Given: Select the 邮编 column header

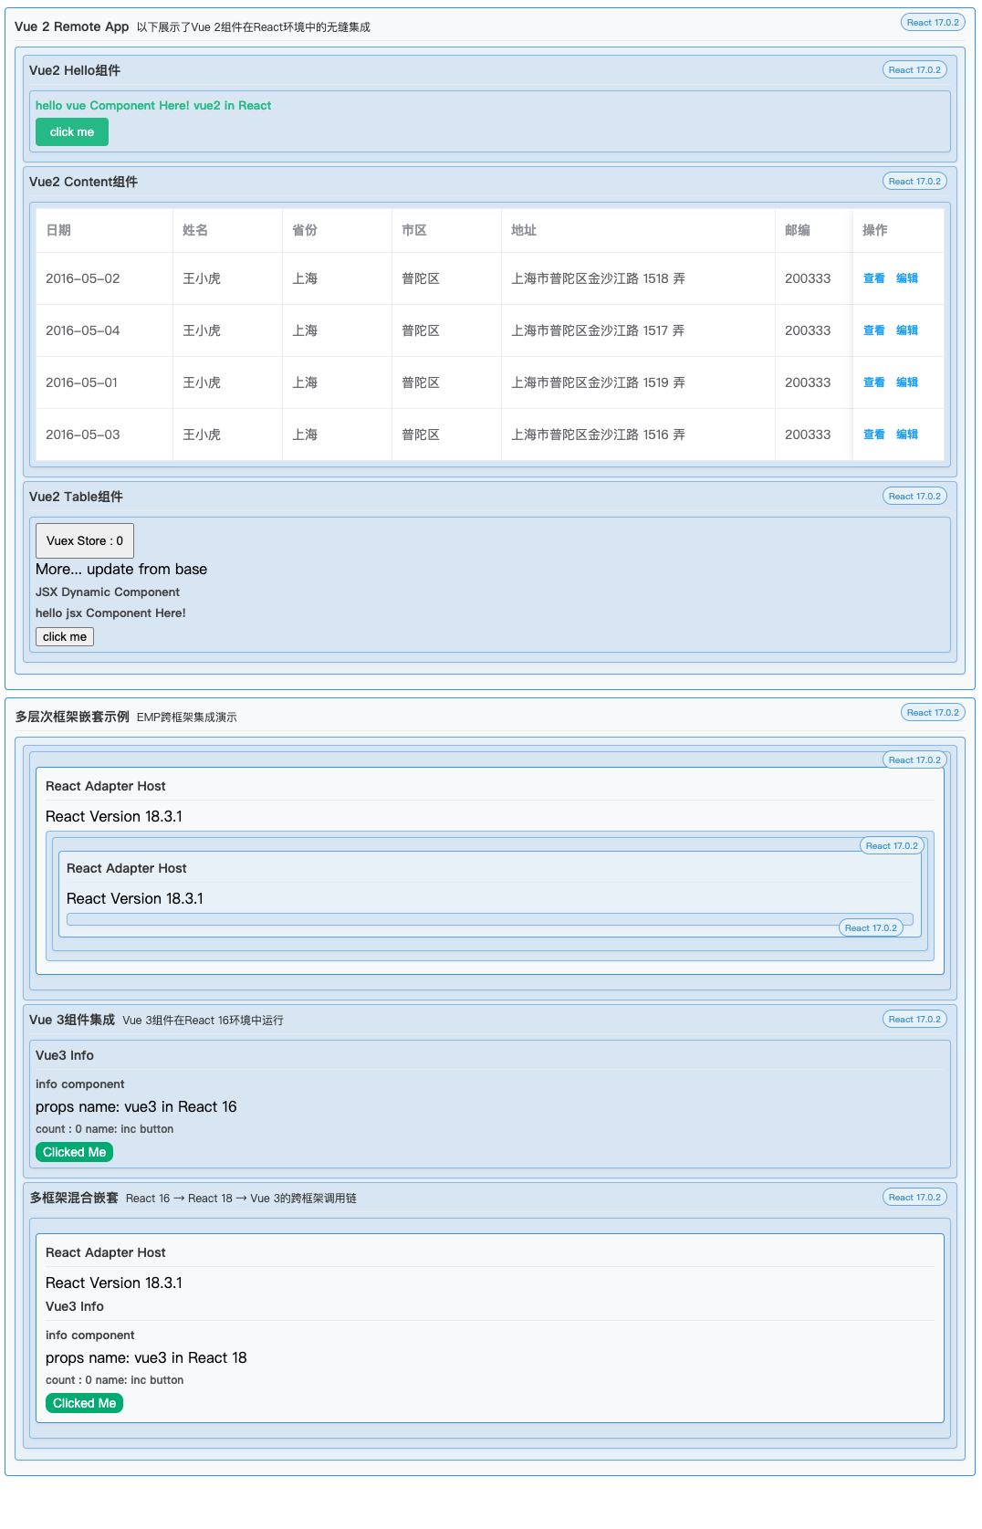Looking at the screenshot, I should [x=798, y=230].
